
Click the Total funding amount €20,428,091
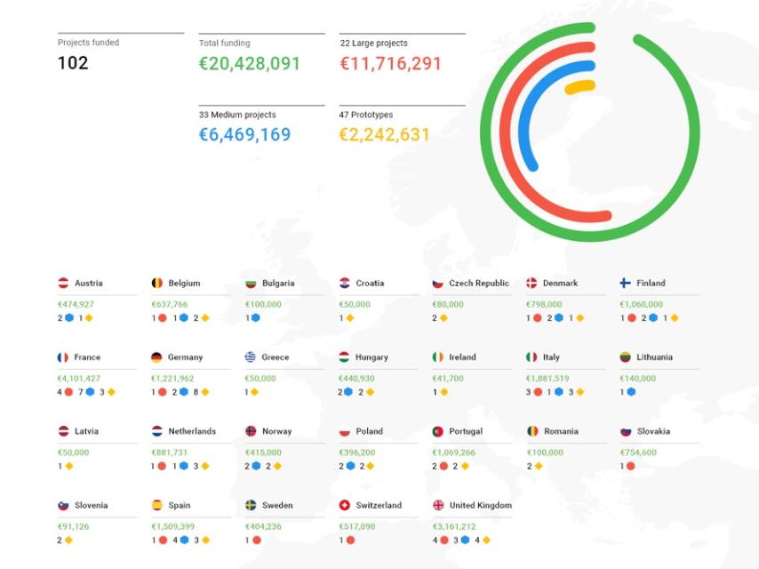[250, 64]
